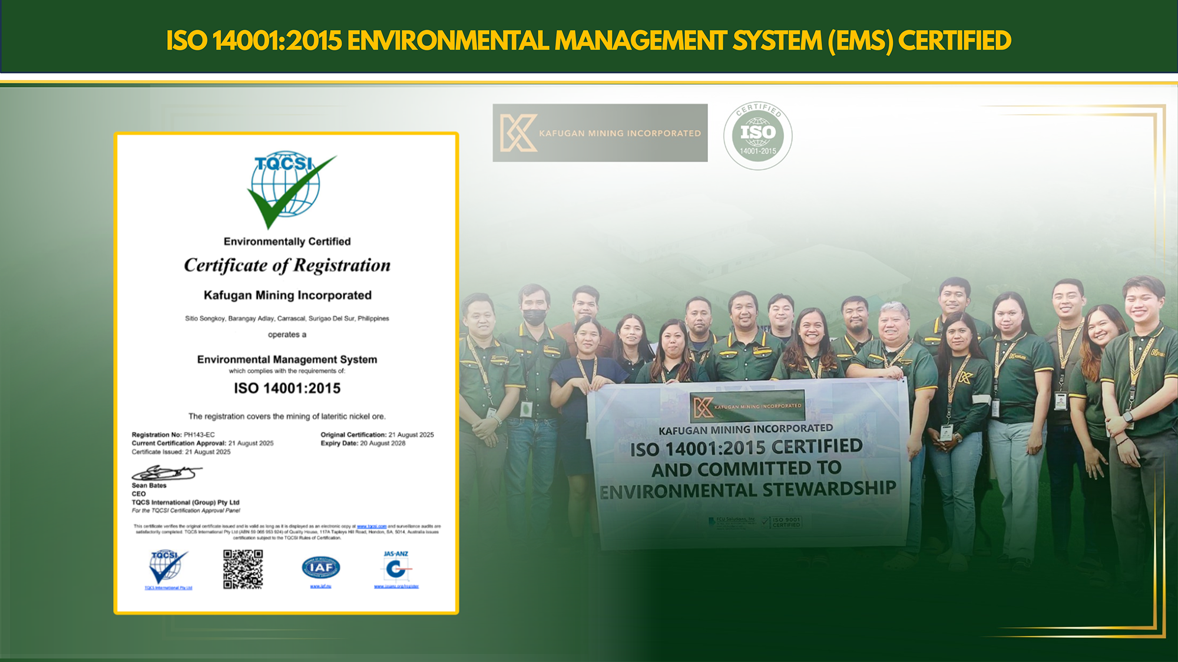1178x662 pixels.
Task: Open the TQCS International Pty Ltd link
Action: [168, 588]
